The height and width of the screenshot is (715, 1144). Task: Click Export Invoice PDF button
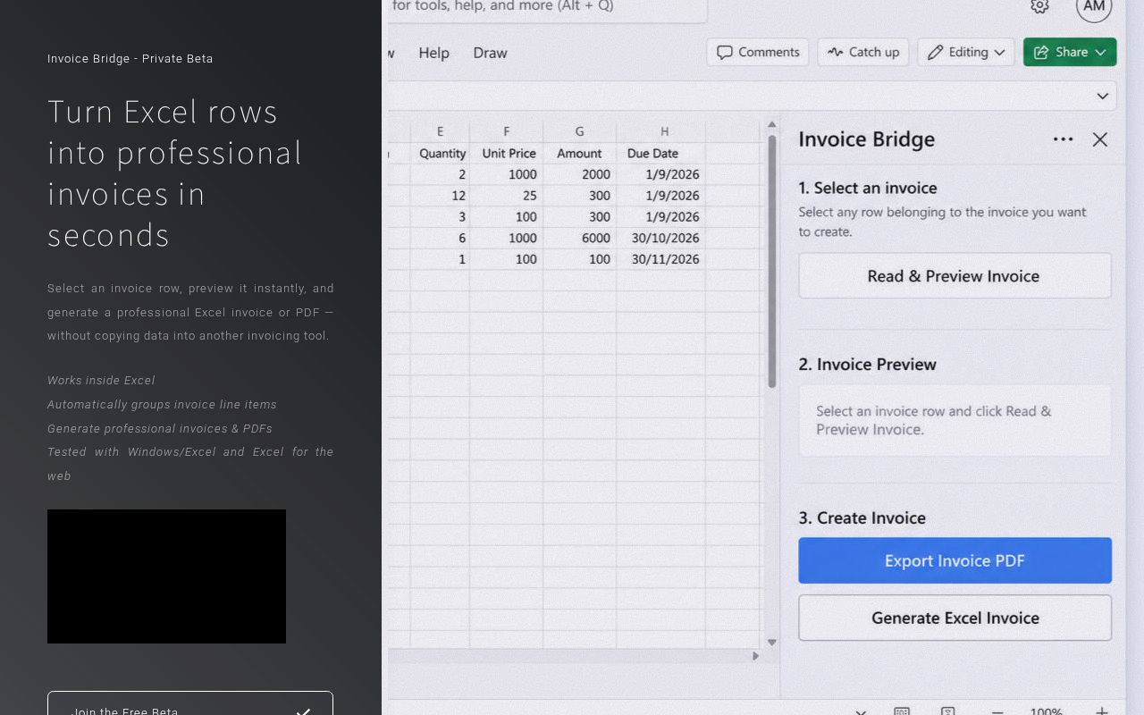[x=955, y=560]
